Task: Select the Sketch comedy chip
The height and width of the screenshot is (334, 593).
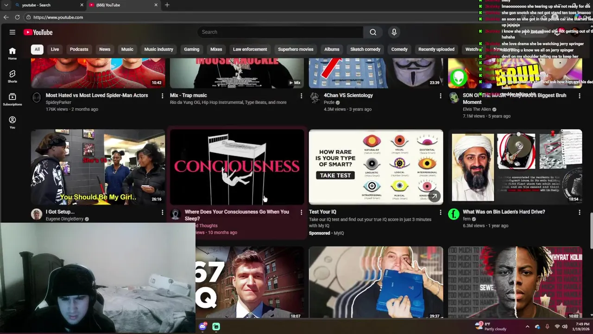Action: click(365, 49)
